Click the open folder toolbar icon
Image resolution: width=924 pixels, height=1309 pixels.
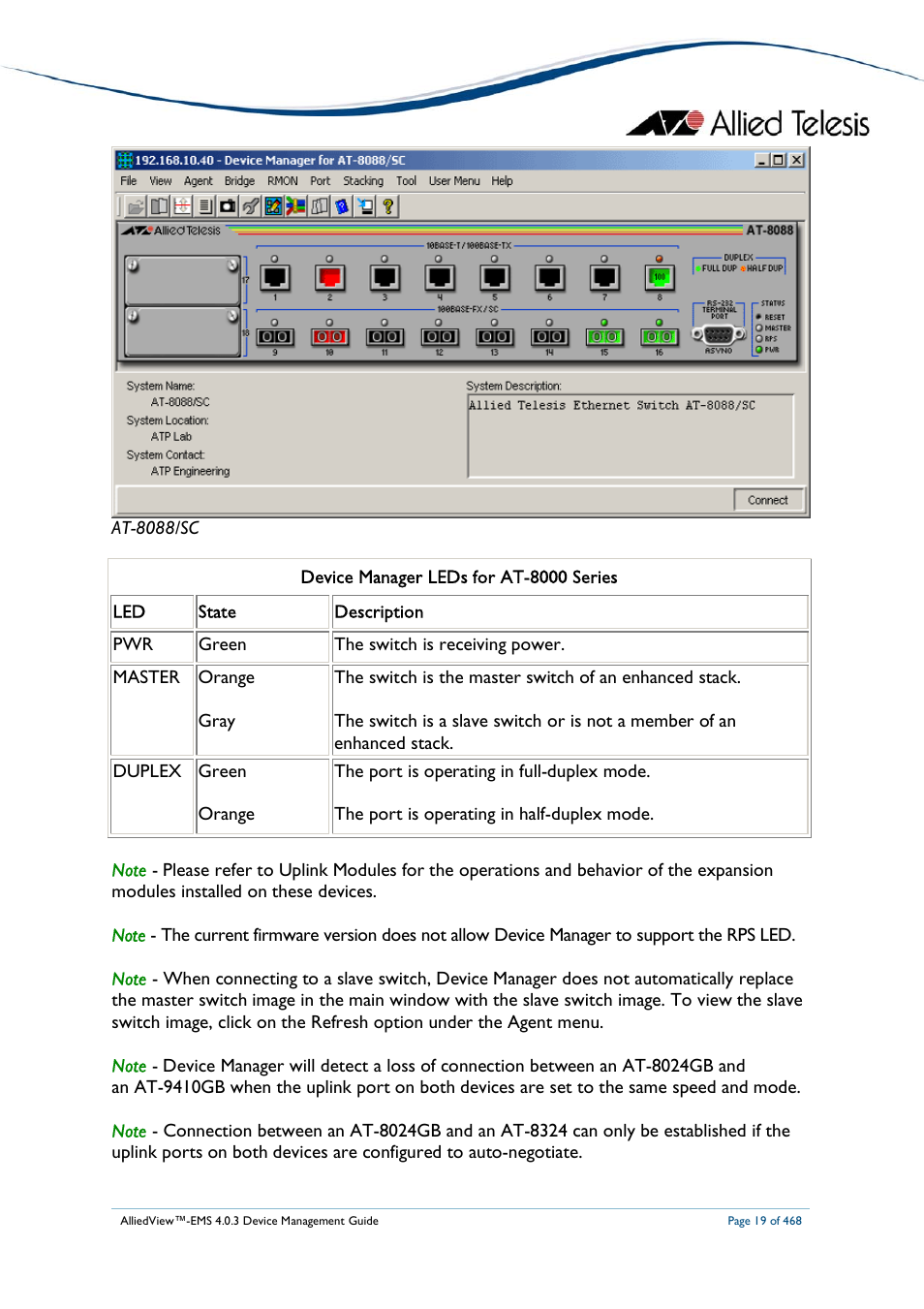[x=136, y=206]
